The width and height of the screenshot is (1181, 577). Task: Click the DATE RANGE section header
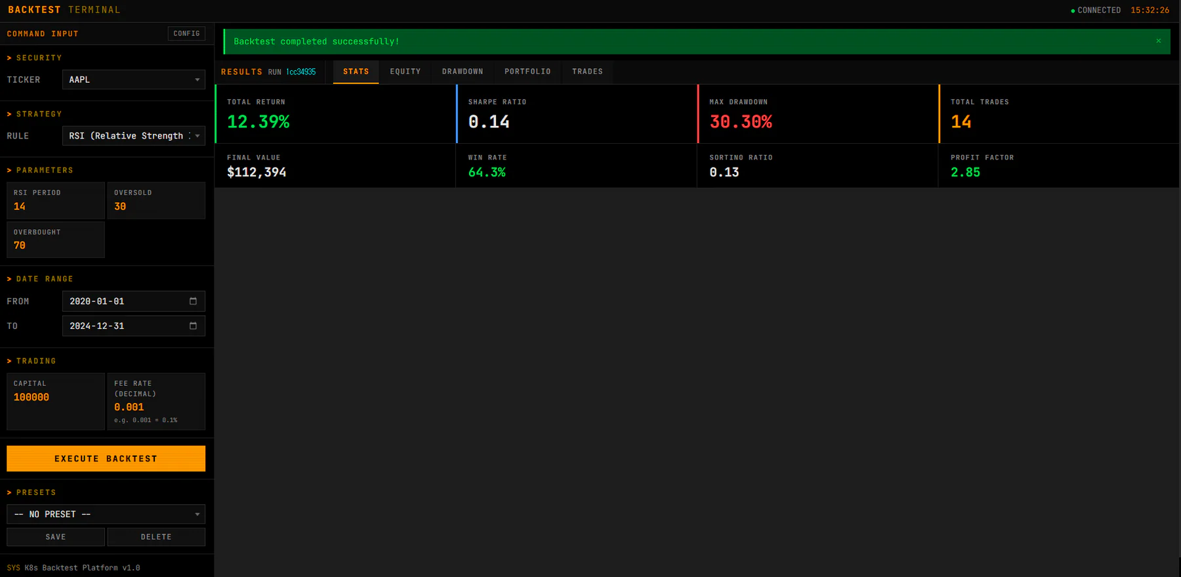40,279
